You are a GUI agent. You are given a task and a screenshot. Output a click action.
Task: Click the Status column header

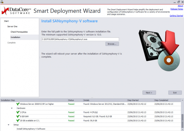point(75,100)
